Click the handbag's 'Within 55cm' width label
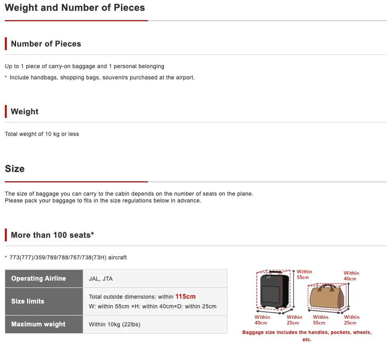The width and height of the screenshot is (391, 346). (320, 320)
